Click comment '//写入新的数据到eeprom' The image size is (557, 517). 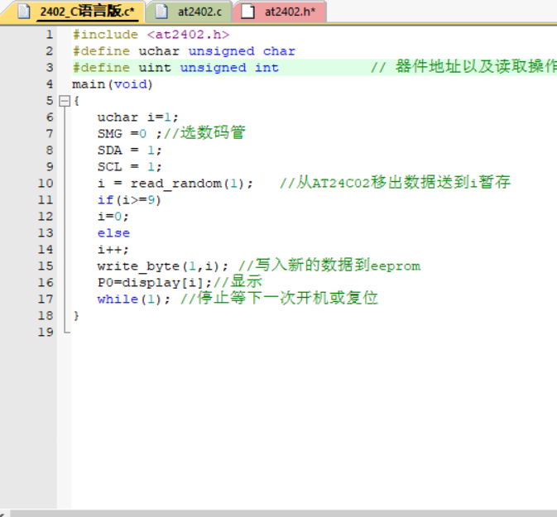coord(329,266)
